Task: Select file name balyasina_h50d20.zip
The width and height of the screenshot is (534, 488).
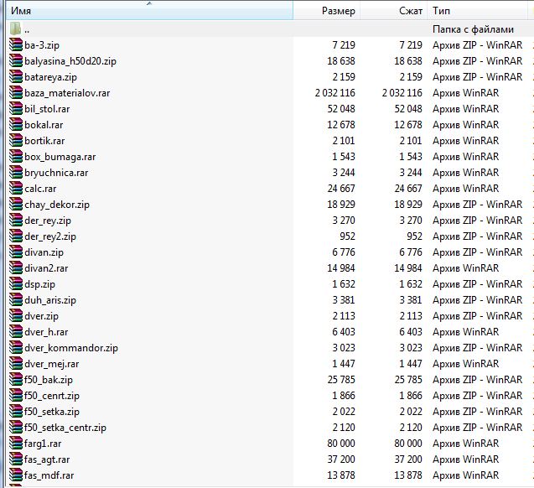Action: [70, 61]
